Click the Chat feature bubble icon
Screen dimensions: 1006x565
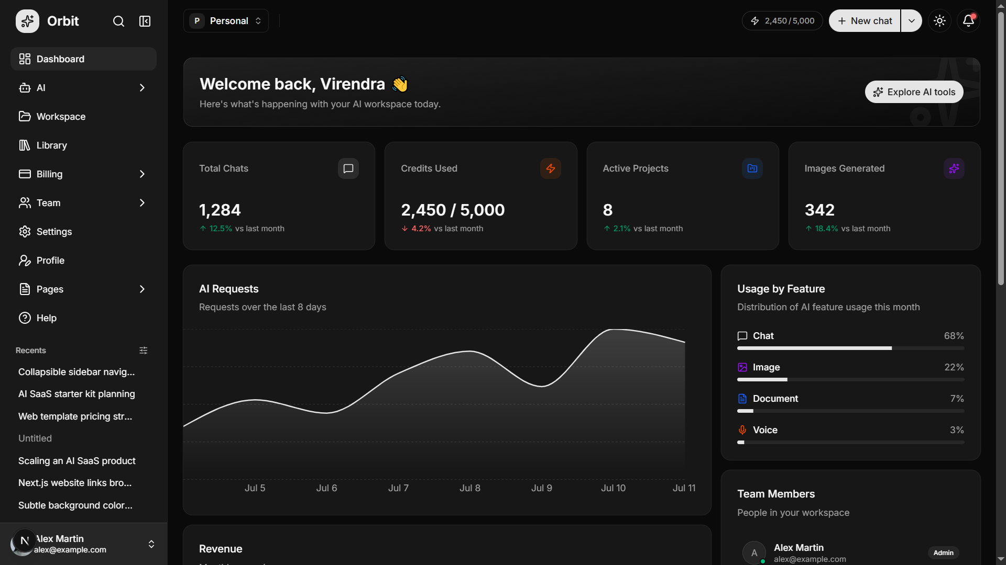[742, 336]
